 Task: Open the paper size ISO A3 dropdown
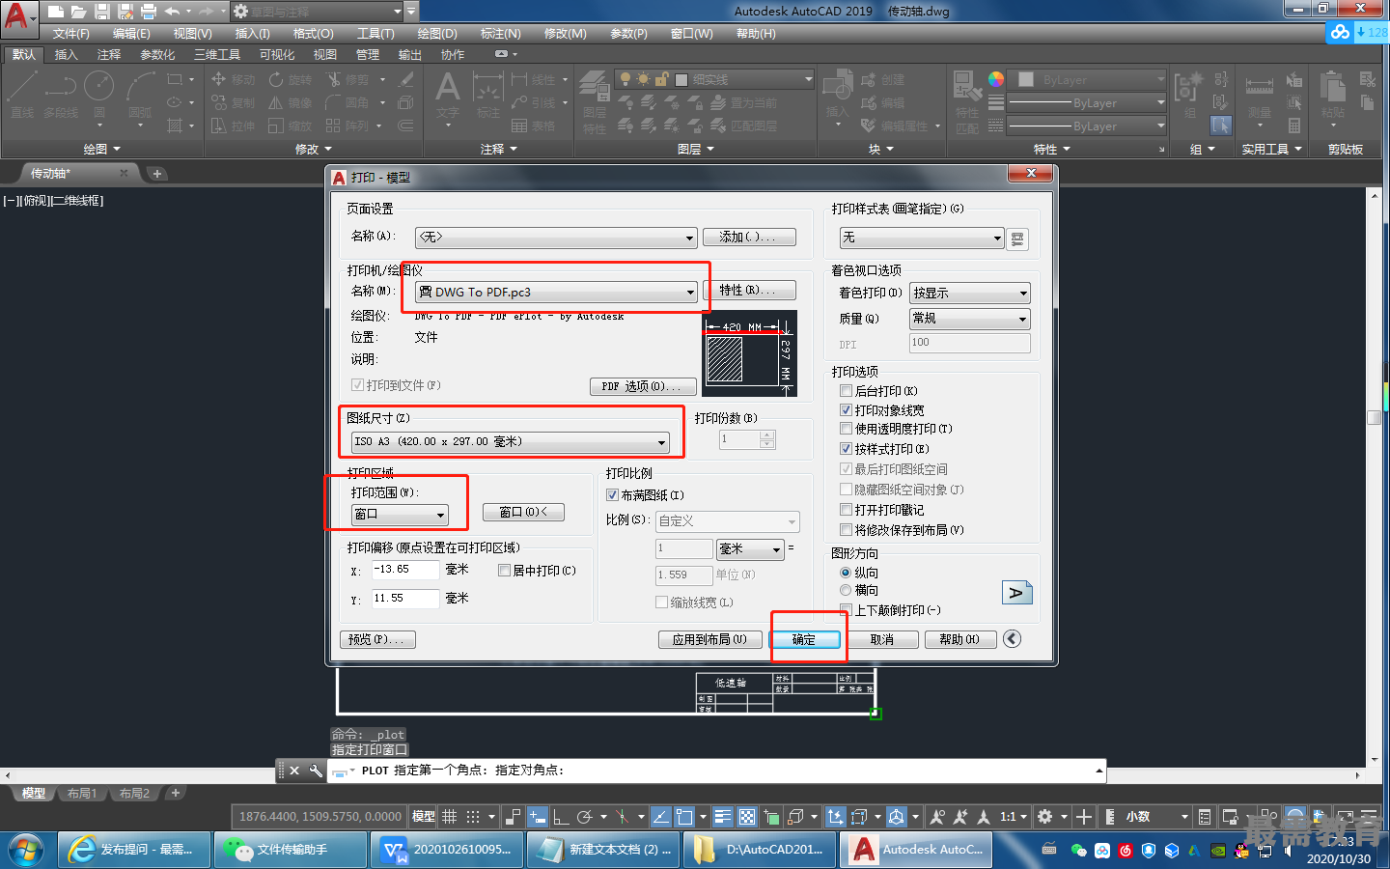point(510,442)
